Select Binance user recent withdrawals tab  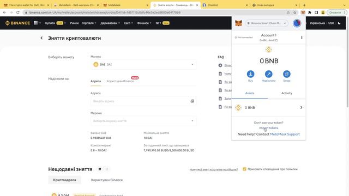click(x=107, y=180)
